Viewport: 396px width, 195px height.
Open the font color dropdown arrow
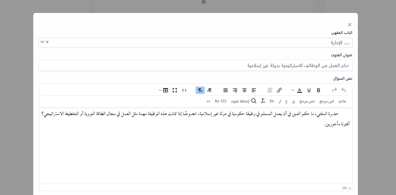click(x=293, y=90)
